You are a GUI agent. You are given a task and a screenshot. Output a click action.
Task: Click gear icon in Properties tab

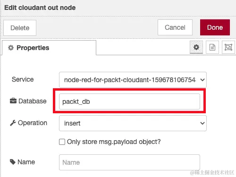11,48
